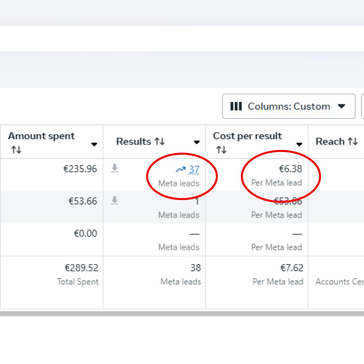364x364 pixels.
Task: Click the €7.62 total cost per lead cell
Action: click(292, 268)
